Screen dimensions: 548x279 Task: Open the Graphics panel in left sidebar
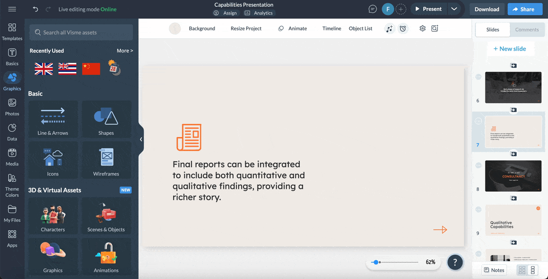point(12,80)
